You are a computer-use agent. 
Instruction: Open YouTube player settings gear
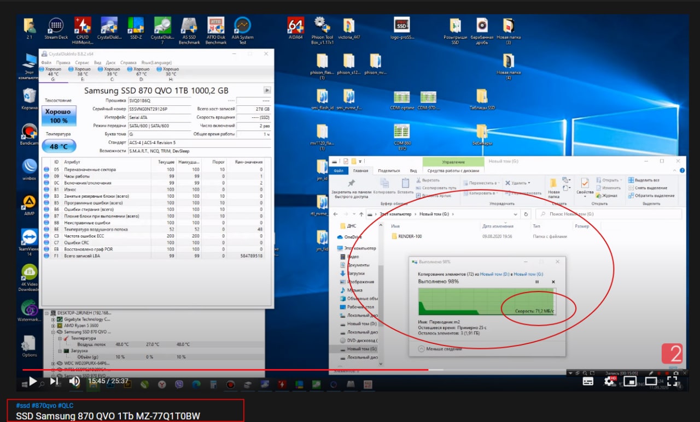pos(609,381)
